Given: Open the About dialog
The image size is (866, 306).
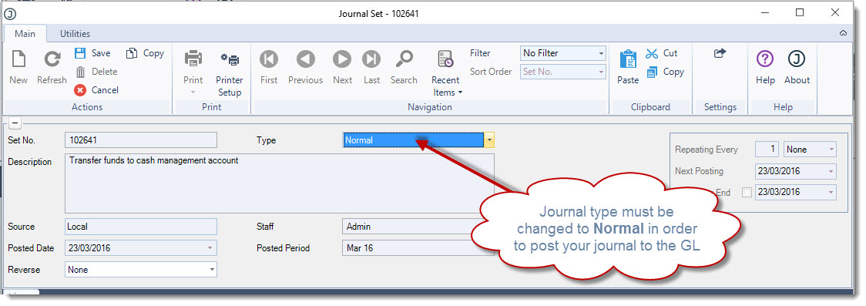Looking at the screenshot, I should (x=797, y=66).
